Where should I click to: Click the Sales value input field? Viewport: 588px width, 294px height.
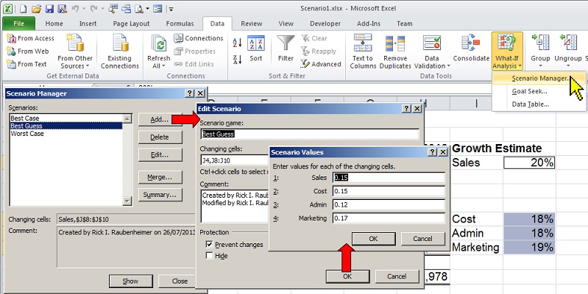[389, 178]
